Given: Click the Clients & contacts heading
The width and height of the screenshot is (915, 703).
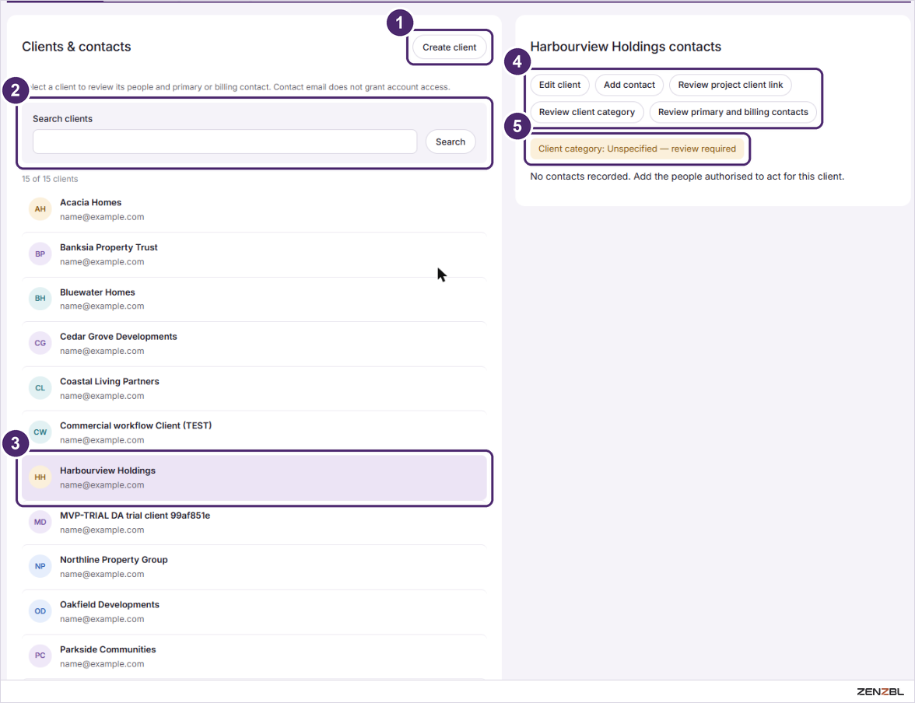Looking at the screenshot, I should pyautogui.click(x=76, y=47).
